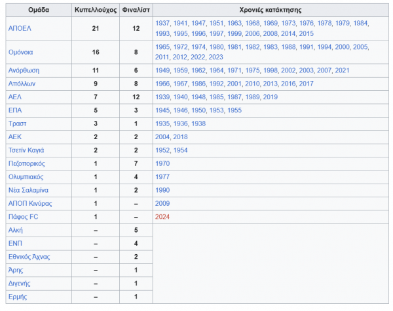Open the Τσετίν Καγιά team link
This screenshot has height=311, width=393.
pos(26,150)
